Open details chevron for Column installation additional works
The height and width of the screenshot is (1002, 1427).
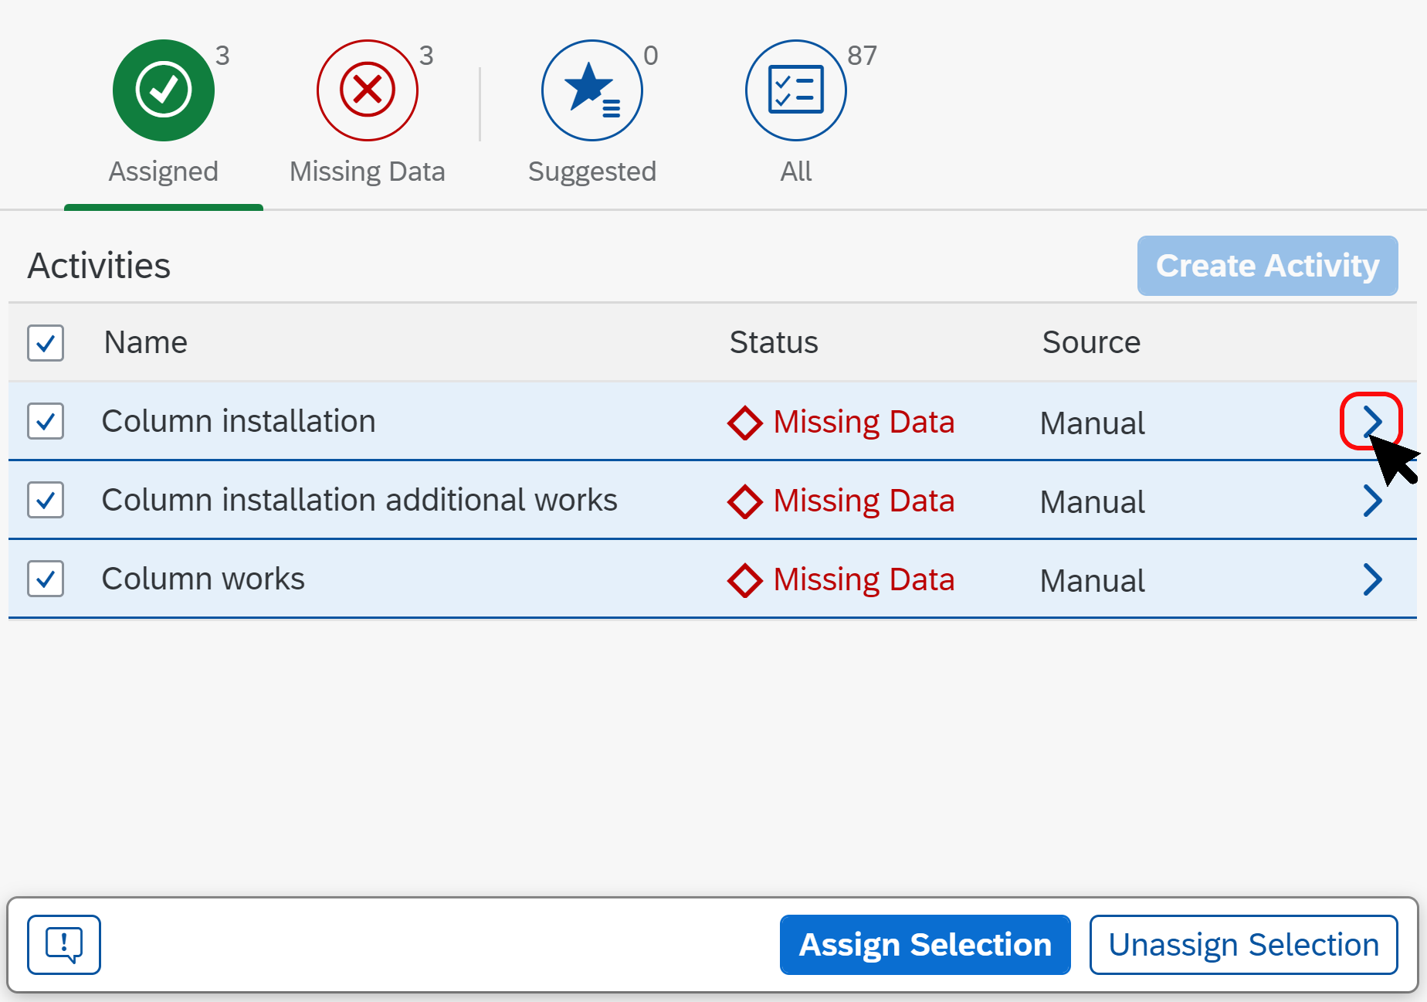[x=1372, y=500]
